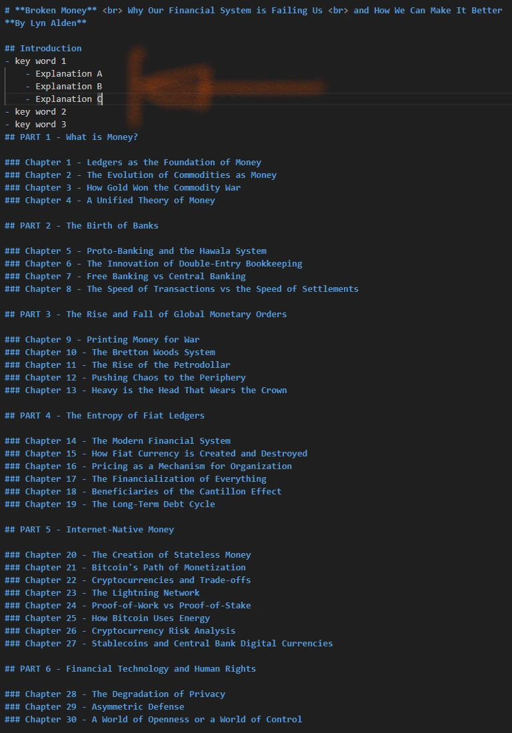Click the Broken Money title heading line
This screenshot has height=733, width=512.
point(253,10)
